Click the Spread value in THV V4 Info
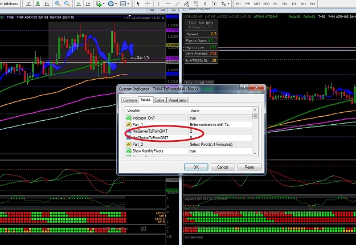This screenshot has width=356, height=245. click(x=214, y=34)
